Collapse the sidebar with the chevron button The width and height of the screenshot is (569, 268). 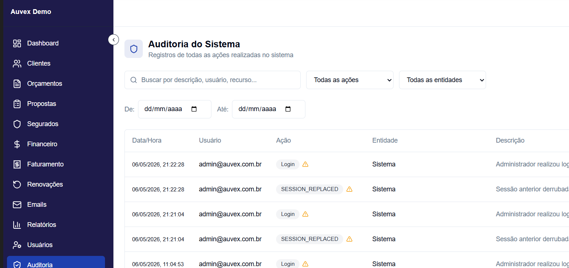tap(113, 40)
